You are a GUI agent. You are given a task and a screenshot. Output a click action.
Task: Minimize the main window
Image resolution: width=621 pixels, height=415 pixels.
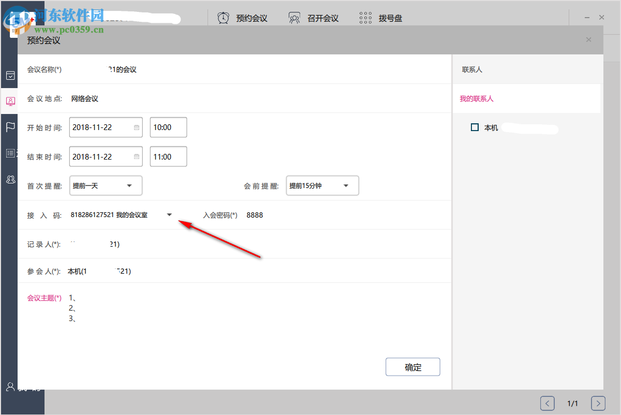coord(587,18)
